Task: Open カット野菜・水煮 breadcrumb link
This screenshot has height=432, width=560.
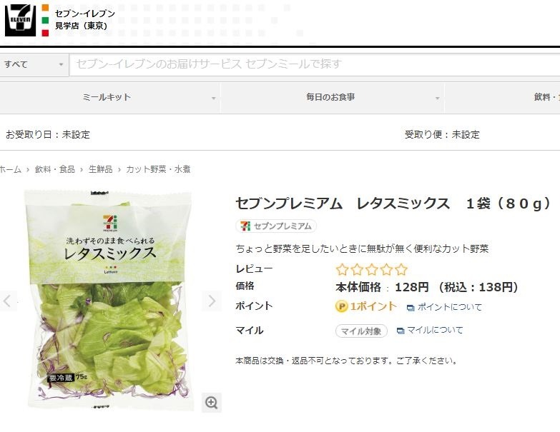Action: point(158,169)
